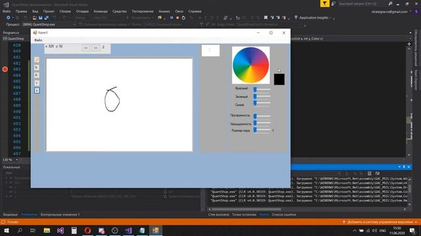Open the Windows Start menu
This screenshot has height=236, width=421.
[6, 230]
